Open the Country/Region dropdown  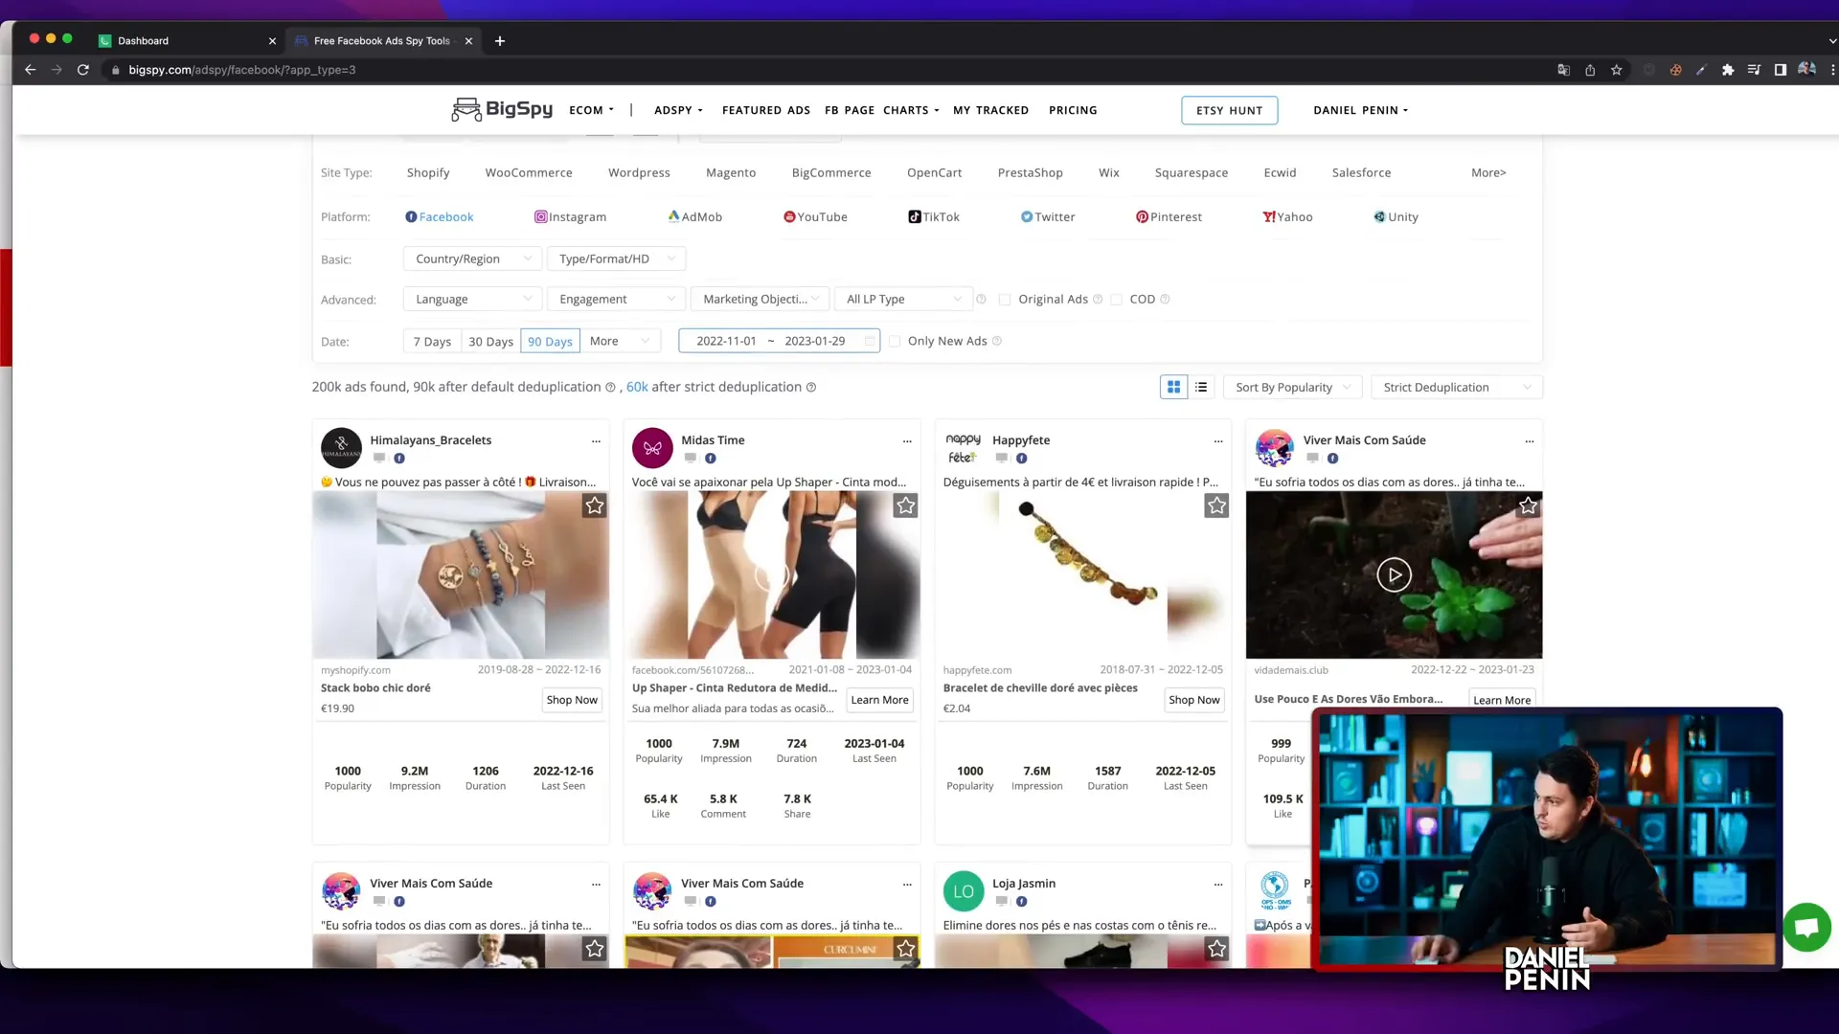pyautogui.click(x=472, y=258)
